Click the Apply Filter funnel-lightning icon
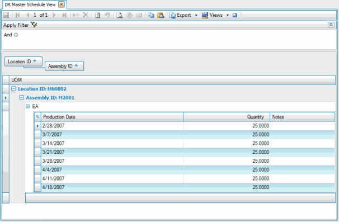This screenshot has height=222, width=339. (x=34, y=25)
